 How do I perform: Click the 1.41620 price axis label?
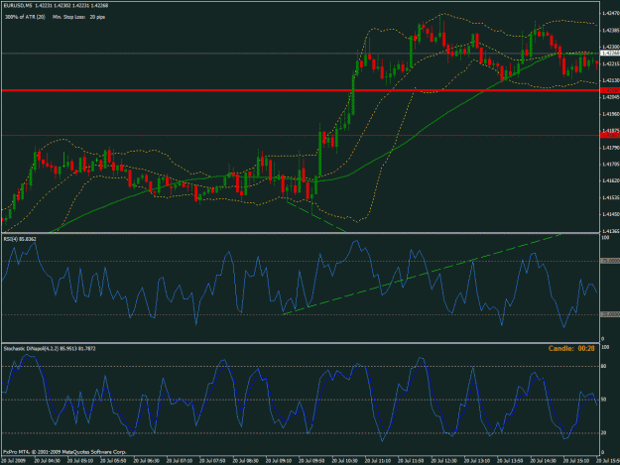[x=611, y=180]
